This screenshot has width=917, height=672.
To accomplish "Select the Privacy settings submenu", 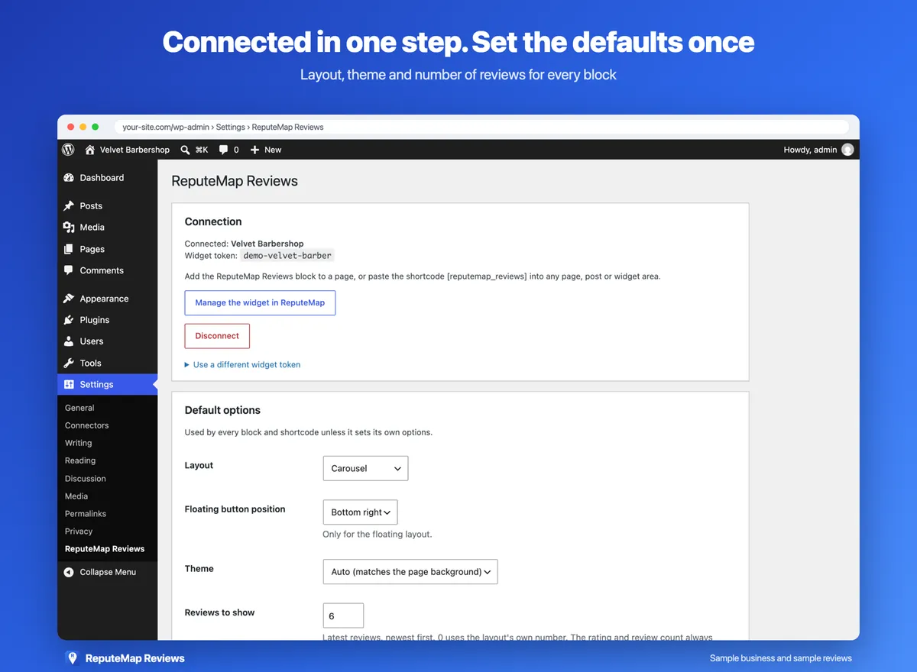I will pyautogui.click(x=79, y=531).
